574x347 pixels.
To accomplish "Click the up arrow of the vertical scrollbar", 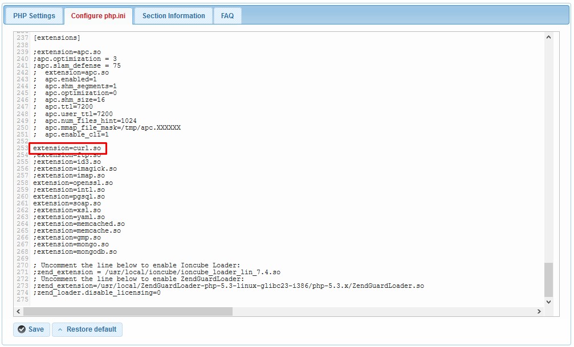I will pos(548,36).
